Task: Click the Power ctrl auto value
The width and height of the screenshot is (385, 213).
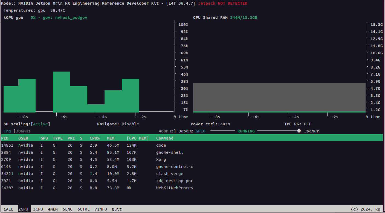Action: pos(225,124)
